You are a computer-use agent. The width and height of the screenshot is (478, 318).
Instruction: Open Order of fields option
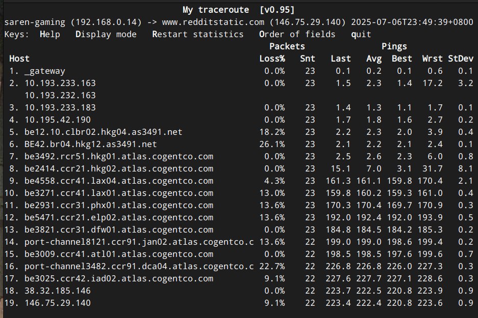pos(297,35)
